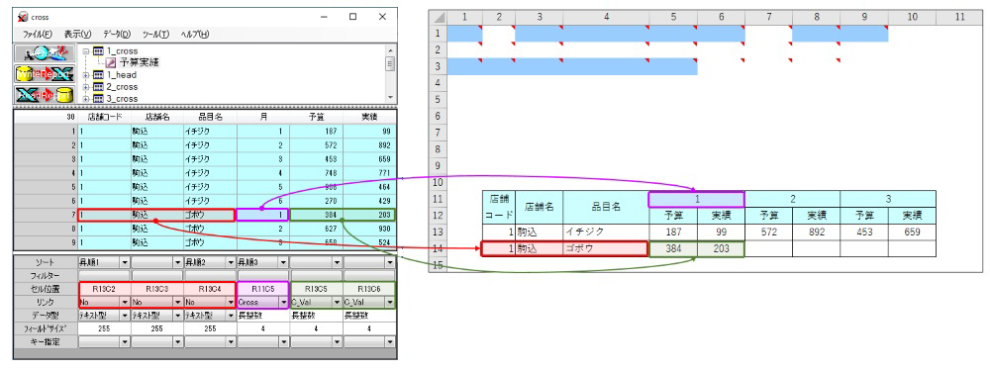Click the 3_cross table icon
Viewport: 990px width, 371px height.
pyautogui.click(x=98, y=98)
